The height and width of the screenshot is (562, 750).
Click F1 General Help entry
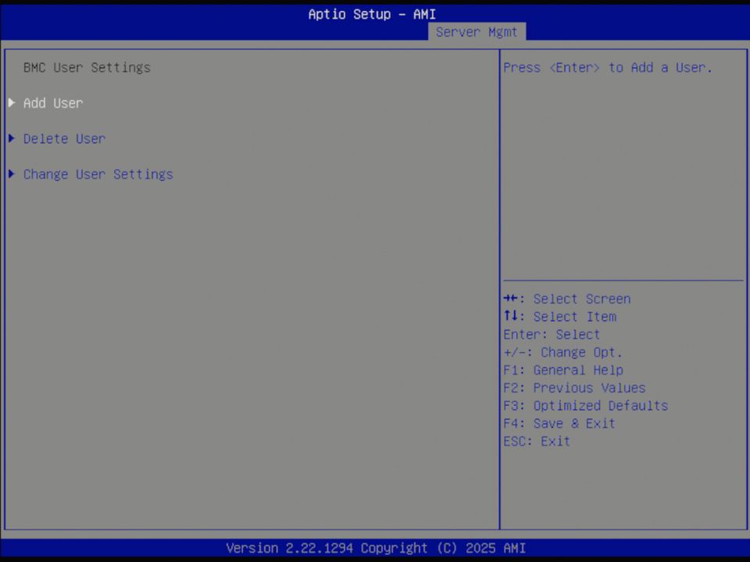pyautogui.click(x=562, y=370)
